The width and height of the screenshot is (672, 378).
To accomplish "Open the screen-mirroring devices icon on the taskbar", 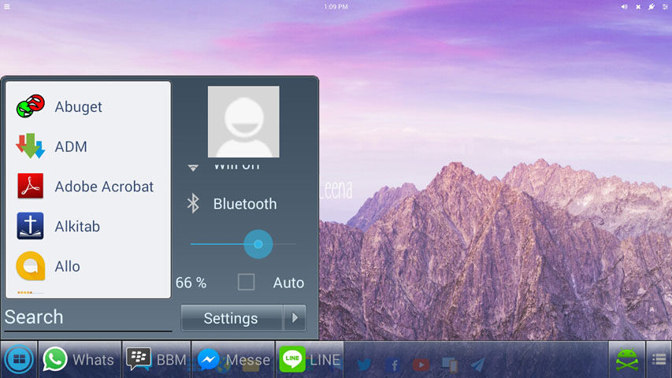I will (x=450, y=365).
